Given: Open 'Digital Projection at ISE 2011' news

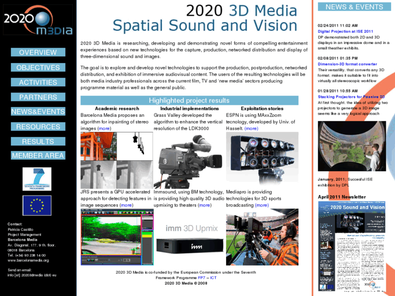Looking at the screenshot, I should tap(346, 32).
